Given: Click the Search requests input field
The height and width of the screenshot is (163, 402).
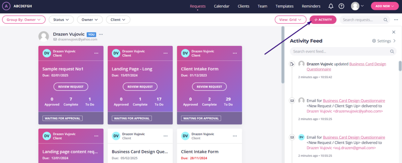Looking at the screenshot, I should coord(361,20).
